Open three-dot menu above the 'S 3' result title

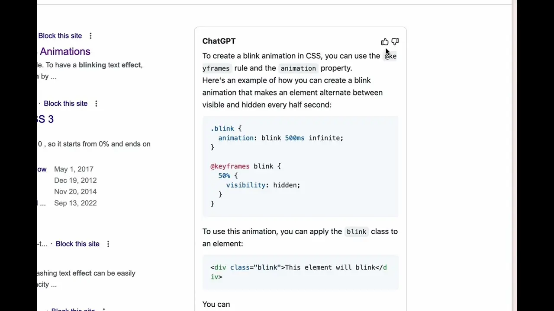[x=96, y=104]
